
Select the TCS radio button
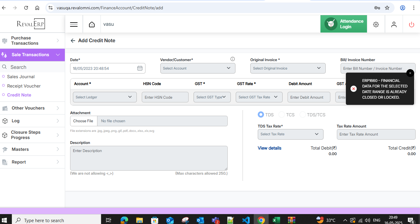(282, 115)
